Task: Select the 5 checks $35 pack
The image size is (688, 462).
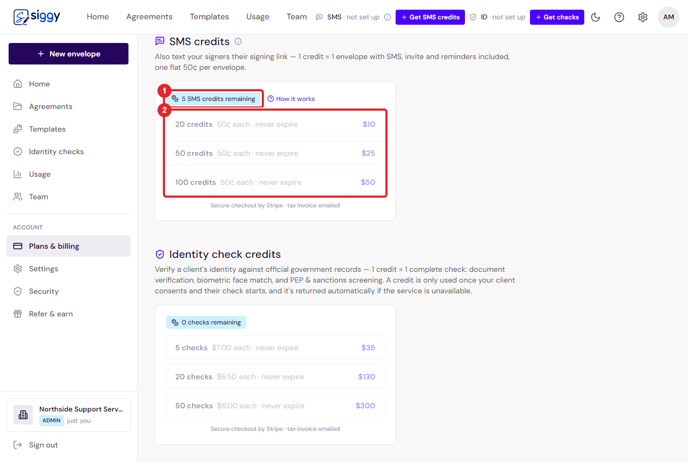Action: (x=275, y=348)
